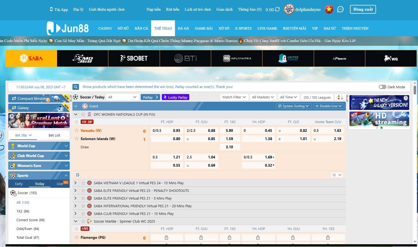Select the SABA sportsbook provider

[31, 58]
